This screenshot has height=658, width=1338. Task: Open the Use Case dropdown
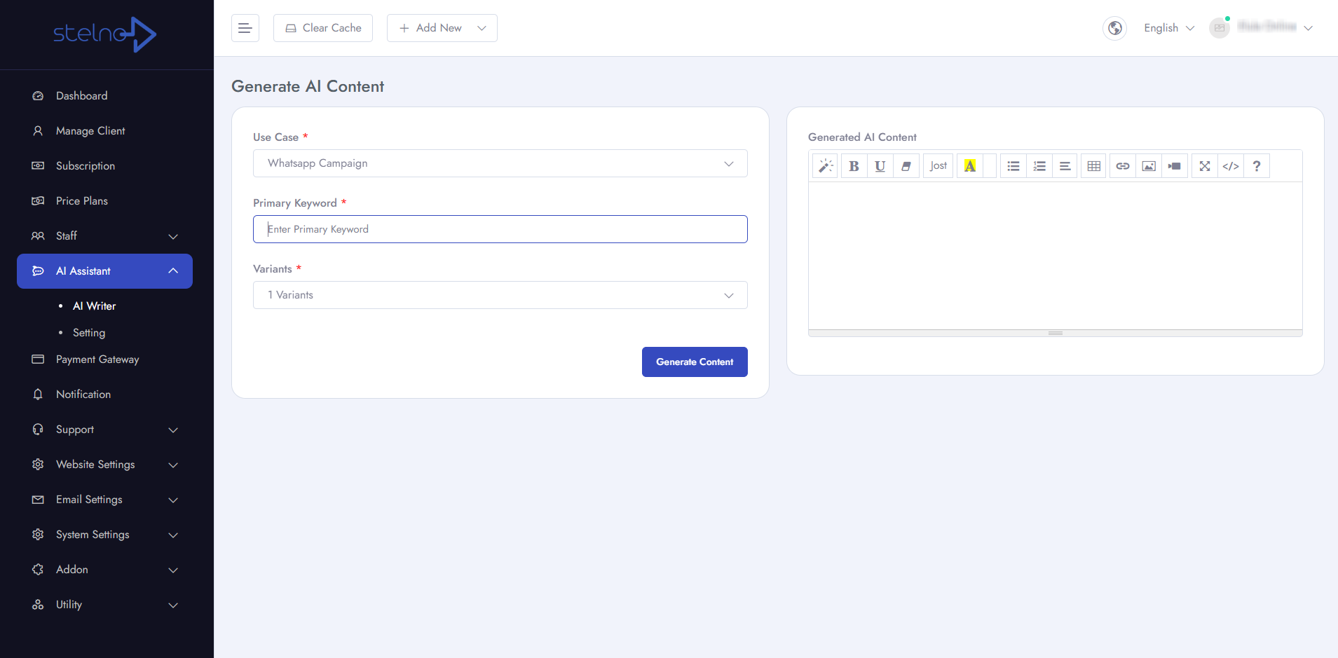pyautogui.click(x=500, y=163)
